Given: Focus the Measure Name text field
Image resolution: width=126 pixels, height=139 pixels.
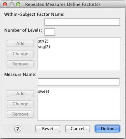Looking at the screenshot, I should tap(79, 82).
